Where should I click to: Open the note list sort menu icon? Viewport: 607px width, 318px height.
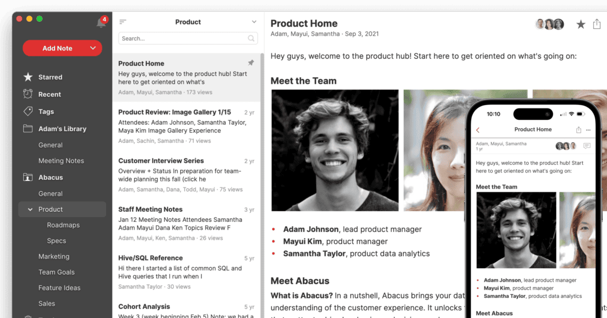(x=123, y=22)
